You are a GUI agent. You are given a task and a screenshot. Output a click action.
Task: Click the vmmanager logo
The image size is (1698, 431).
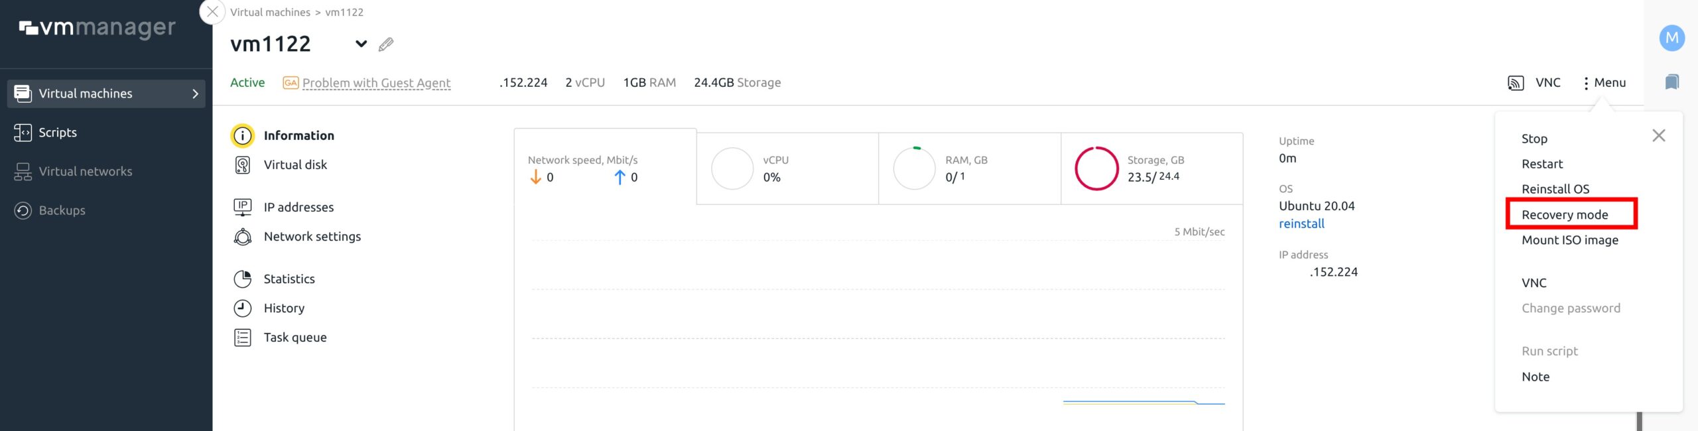tap(97, 28)
